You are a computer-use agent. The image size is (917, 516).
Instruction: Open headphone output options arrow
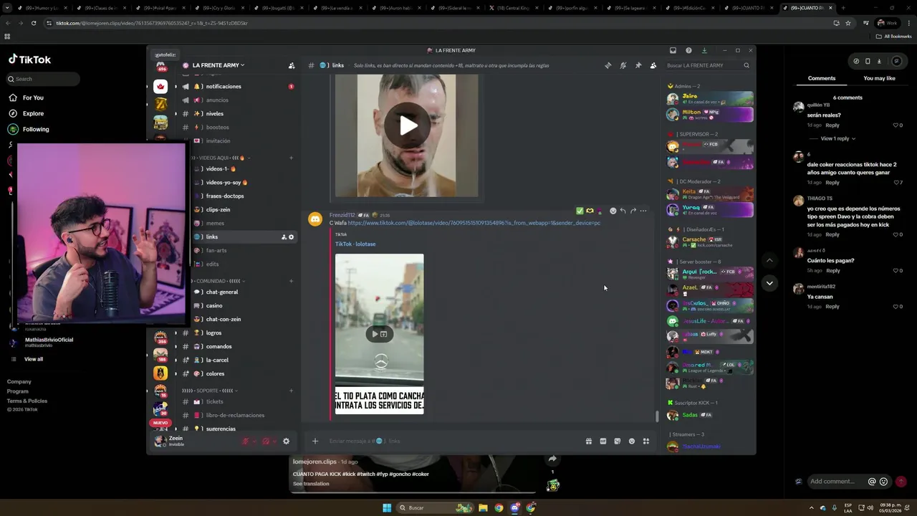(274, 441)
